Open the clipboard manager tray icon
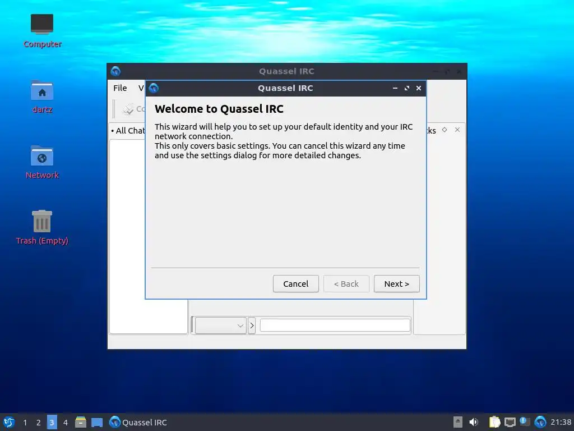Viewport: 574px width, 431px height. pyautogui.click(x=494, y=422)
